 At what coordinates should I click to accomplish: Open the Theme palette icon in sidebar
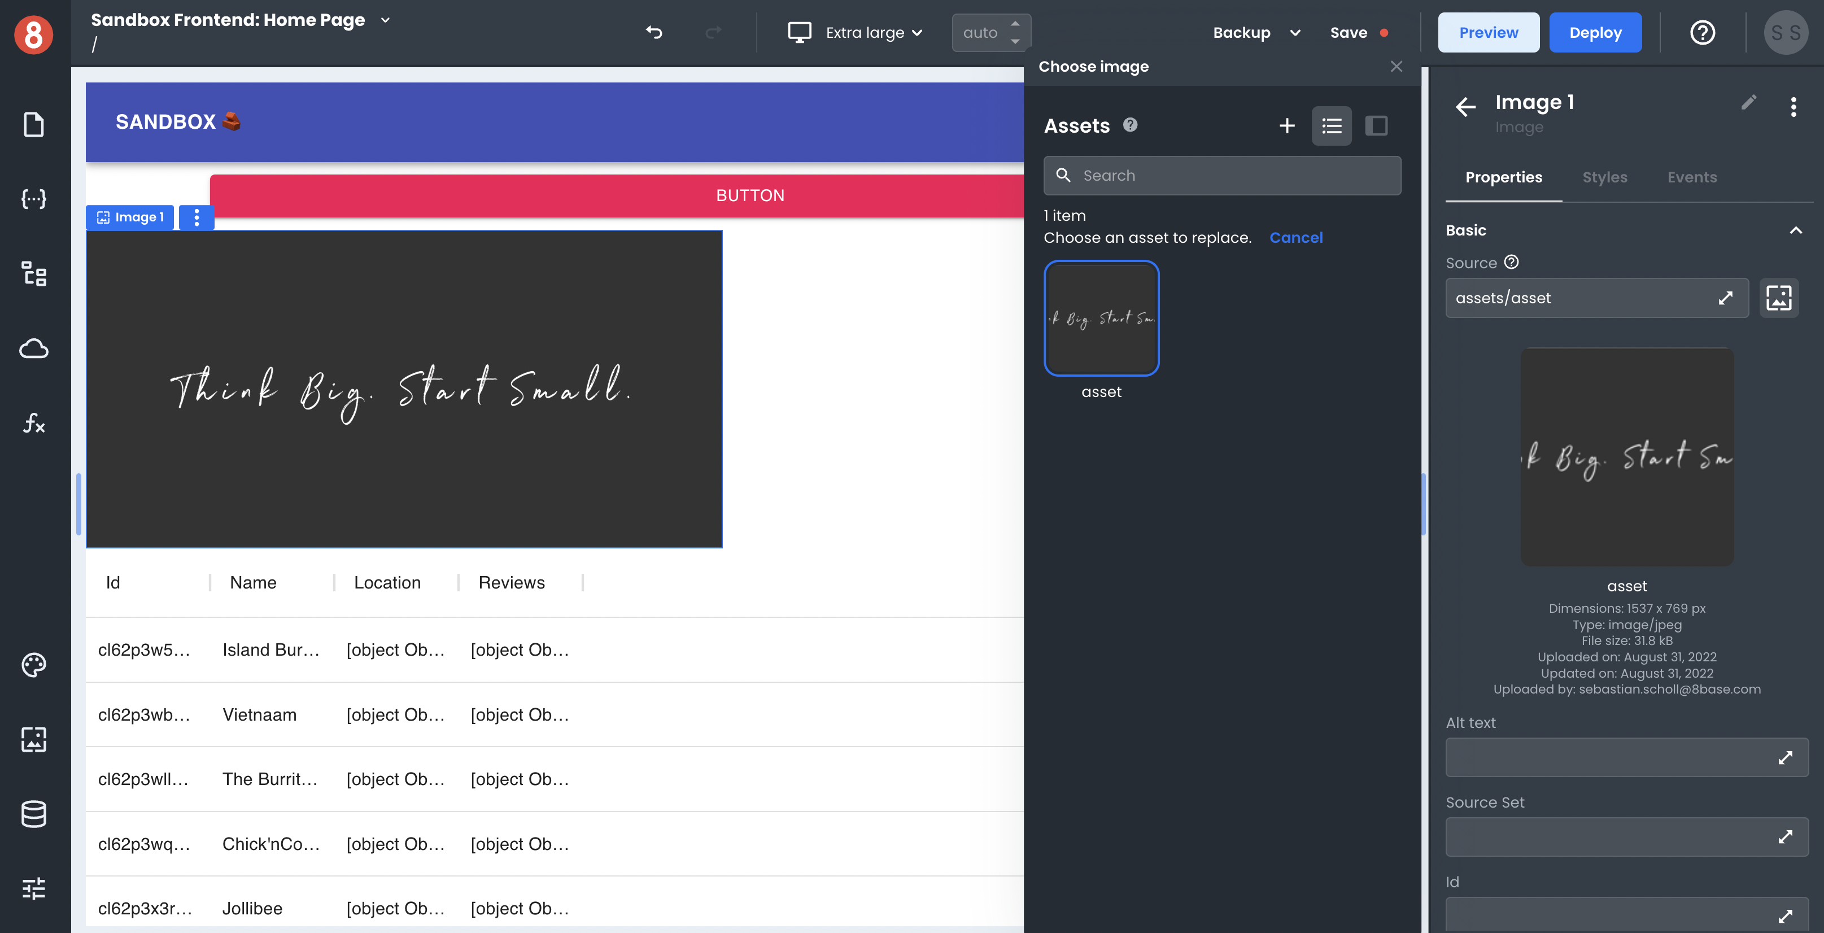pyautogui.click(x=33, y=665)
